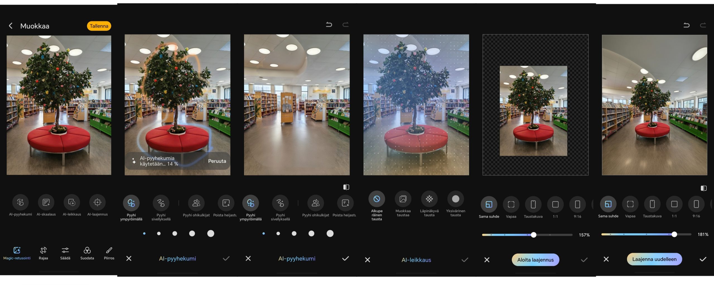The width and height of the screenshot is (714, 285).
Task: Open the AI-pyyhekumi tool icon beside AI-skaalaus
Action: pyautogui.click(x=20, y=202)
